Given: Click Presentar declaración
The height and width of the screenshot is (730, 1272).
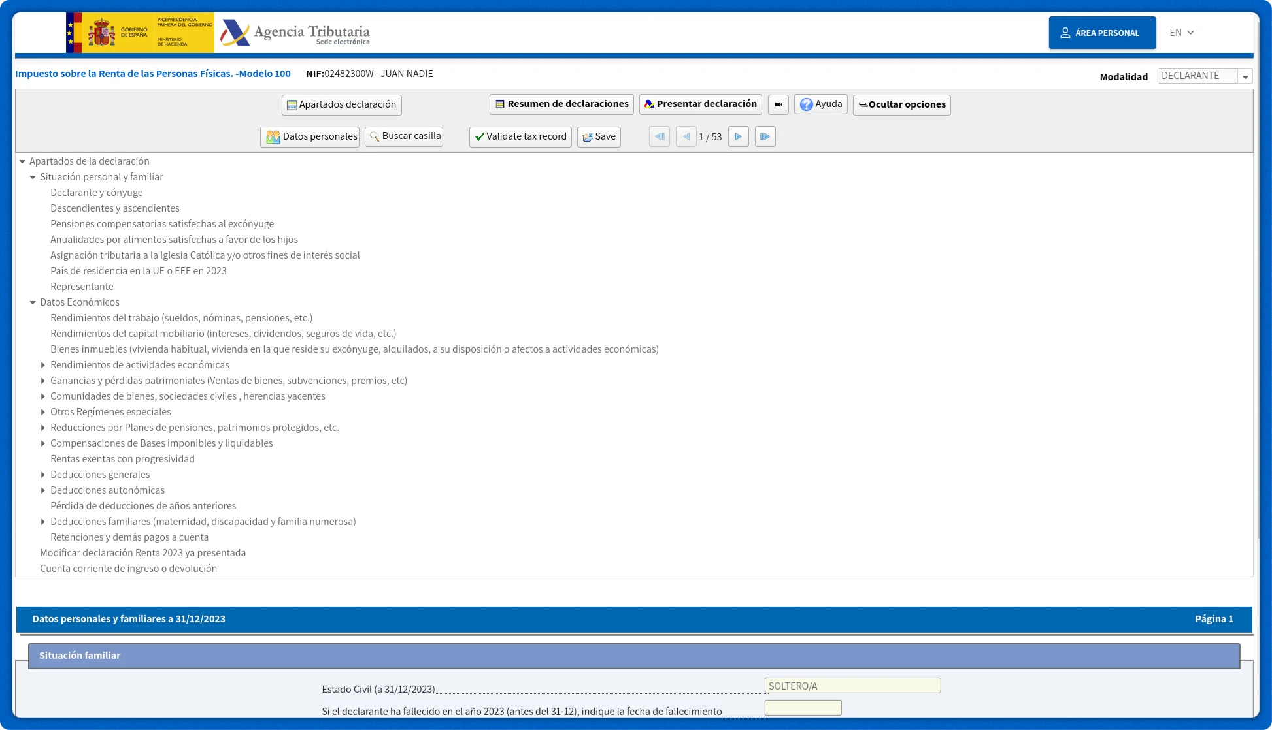Looking at the screenshot, I should click(700, 103).
